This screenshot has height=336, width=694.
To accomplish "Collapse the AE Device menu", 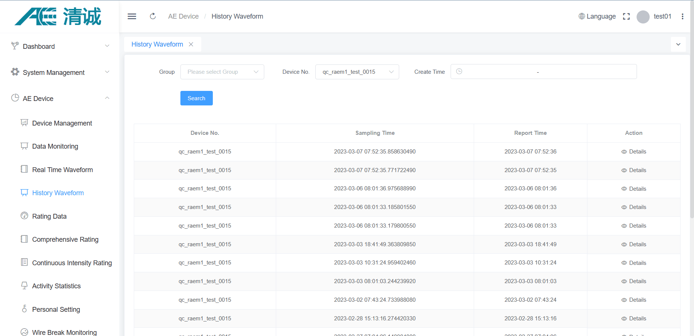I will 60,98.
